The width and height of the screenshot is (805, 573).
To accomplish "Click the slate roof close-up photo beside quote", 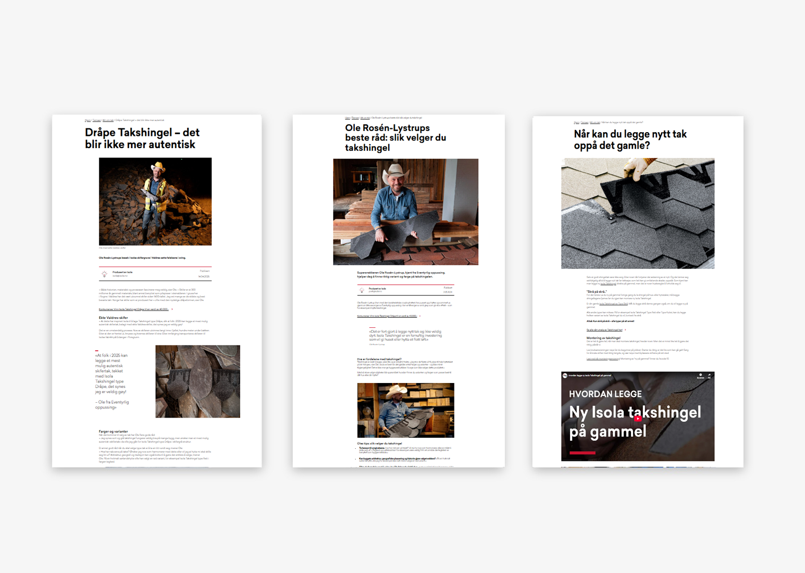I will click(197, 381).
